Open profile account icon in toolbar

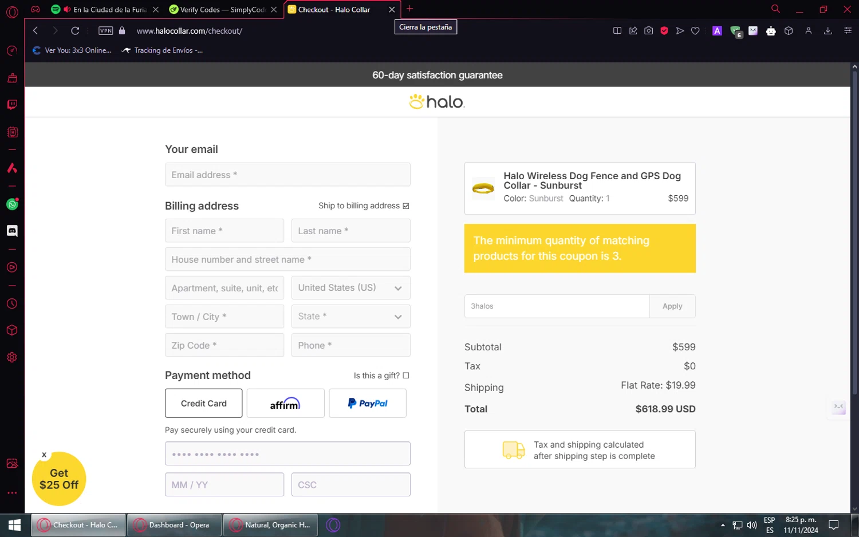coord(809,31)
